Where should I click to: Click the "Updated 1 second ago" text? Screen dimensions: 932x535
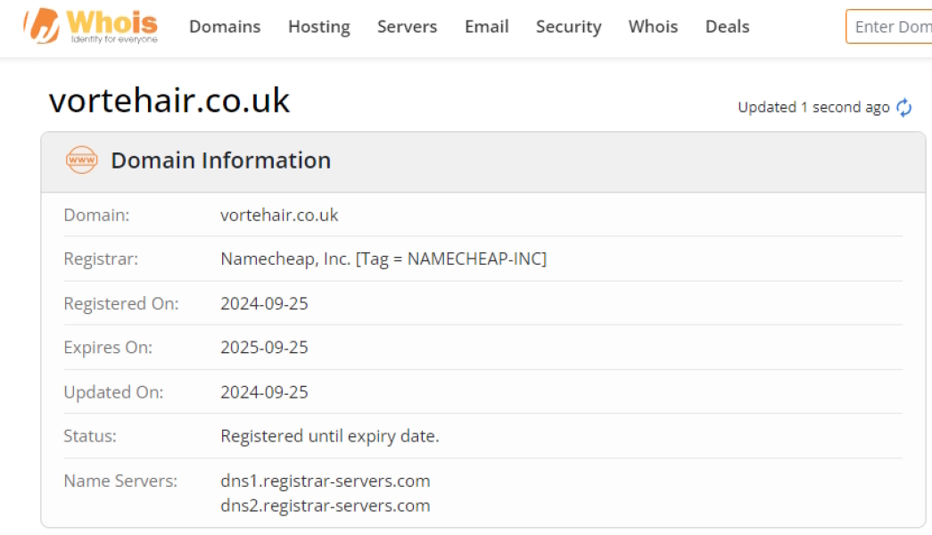pyautogui.click(x=813, y=108)
